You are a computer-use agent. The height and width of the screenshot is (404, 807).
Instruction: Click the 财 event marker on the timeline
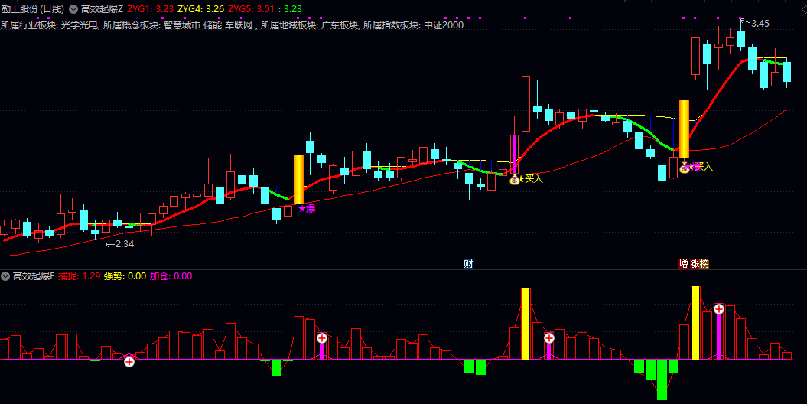coord(468,264)
